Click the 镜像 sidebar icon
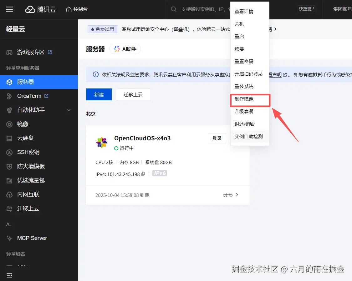The width and height of the screenshot is (352, 281). (x=9, y=124)
